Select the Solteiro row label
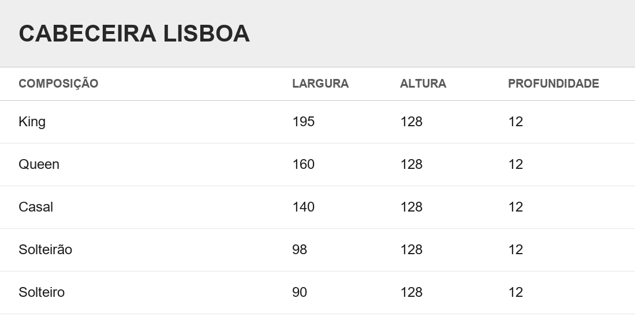 42,292
